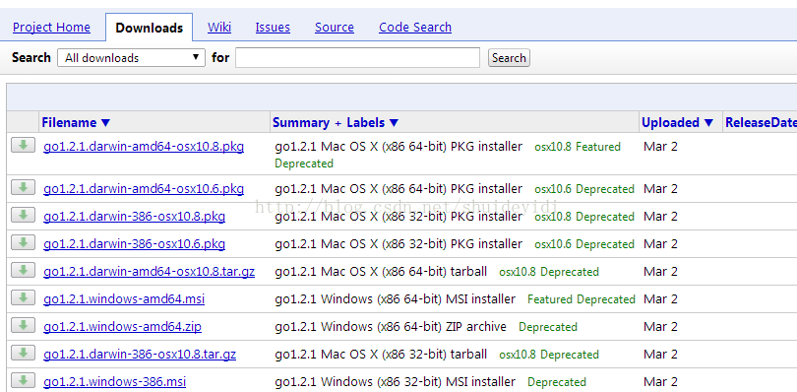Click download arrow icon for go1.2.1.darwin-amd64-osx10.6.pkg
Image resolution: width=797 pixels, height=392 pixels.
coord(23,188)
